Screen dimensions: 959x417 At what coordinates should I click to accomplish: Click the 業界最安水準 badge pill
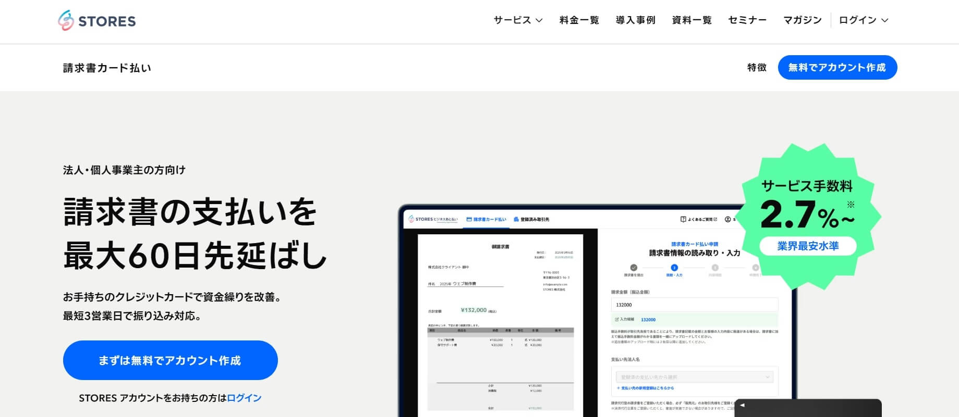point(808,246)
